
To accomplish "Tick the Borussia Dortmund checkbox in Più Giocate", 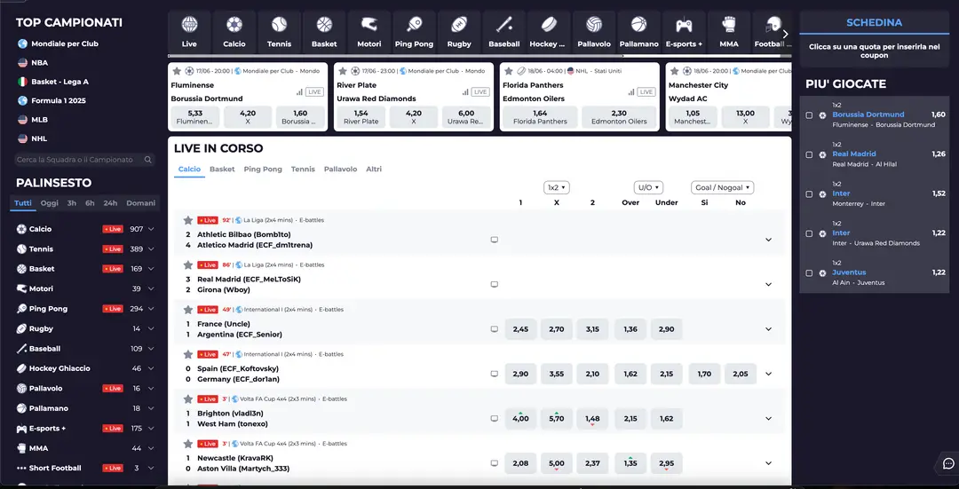I will click(x=809, y=114).
